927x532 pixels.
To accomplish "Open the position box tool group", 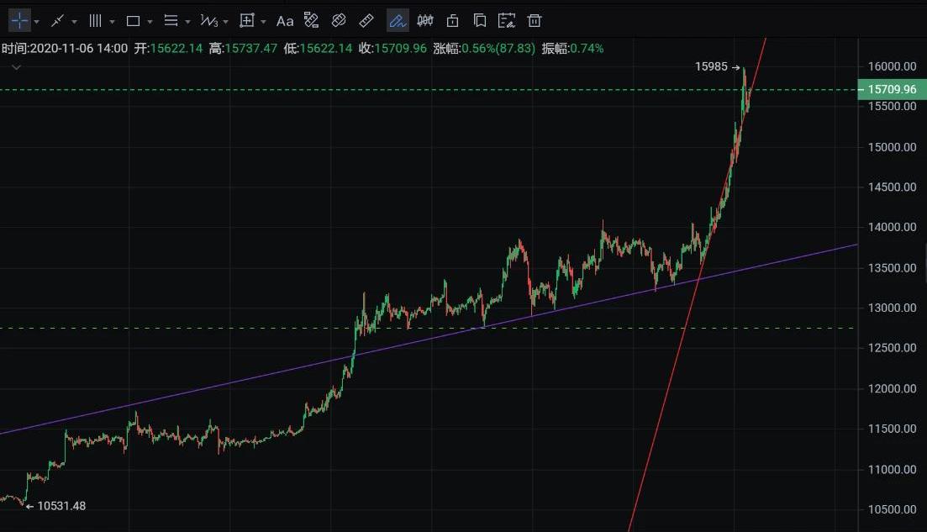I will click(x=247, y=21).
